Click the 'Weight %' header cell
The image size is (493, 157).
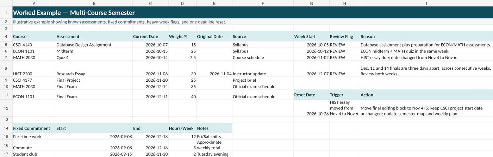pos(182,36)
